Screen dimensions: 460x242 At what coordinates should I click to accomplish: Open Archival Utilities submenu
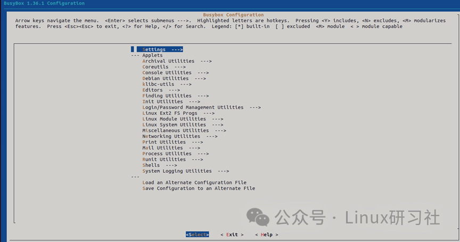point(177,61)
